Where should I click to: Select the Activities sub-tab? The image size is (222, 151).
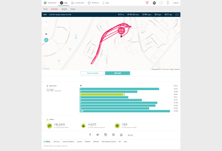click(54, 9)
